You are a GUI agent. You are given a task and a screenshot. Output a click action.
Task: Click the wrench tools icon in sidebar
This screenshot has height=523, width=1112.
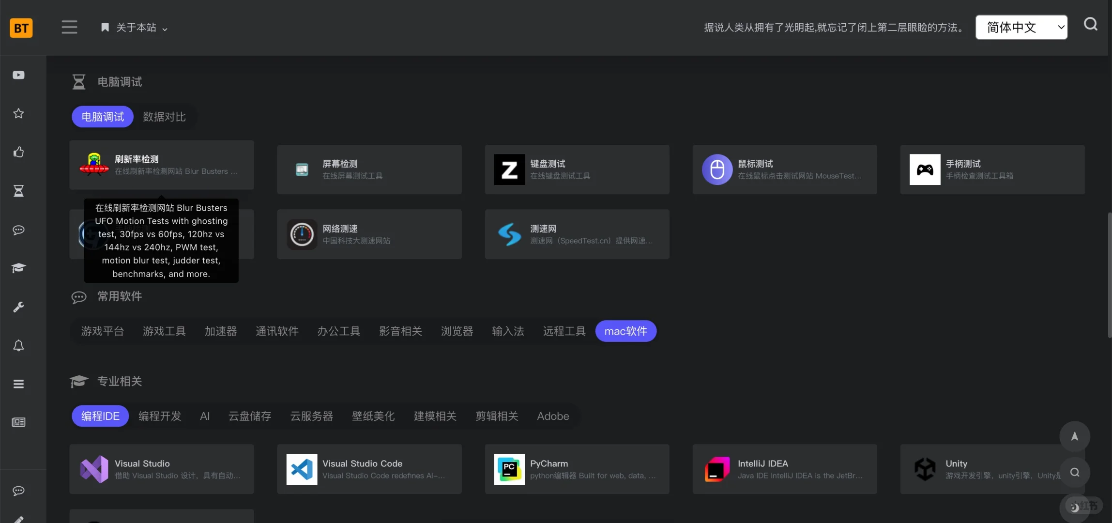click(x=18, y=307)
